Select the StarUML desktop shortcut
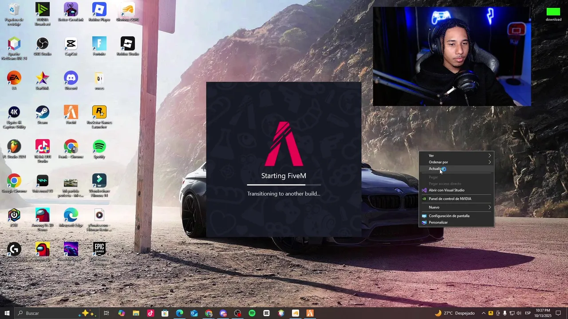Viewport: 568px width, 319px height. [43, 81]
